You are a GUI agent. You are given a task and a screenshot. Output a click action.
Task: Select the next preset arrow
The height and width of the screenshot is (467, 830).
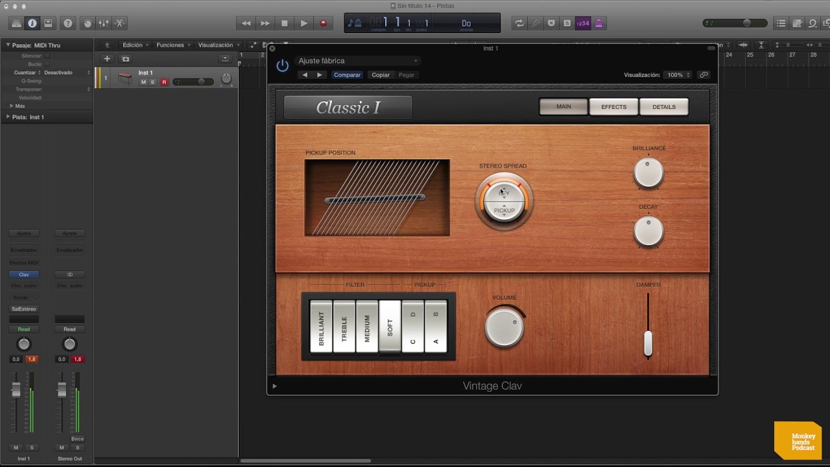(319, 75)
